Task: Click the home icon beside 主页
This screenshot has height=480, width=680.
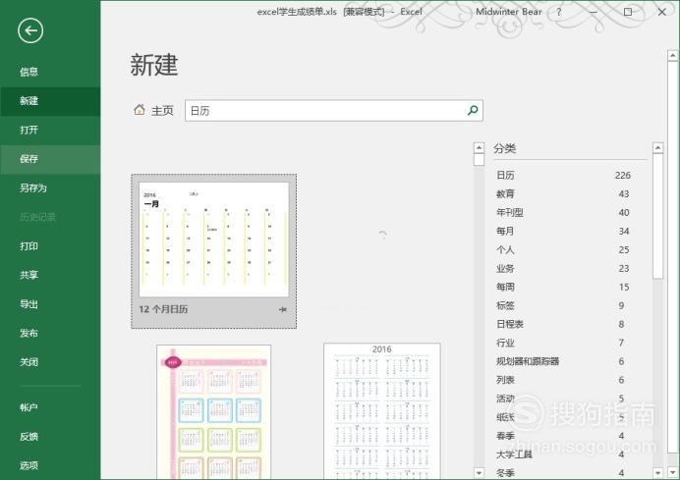Action: 140,110
